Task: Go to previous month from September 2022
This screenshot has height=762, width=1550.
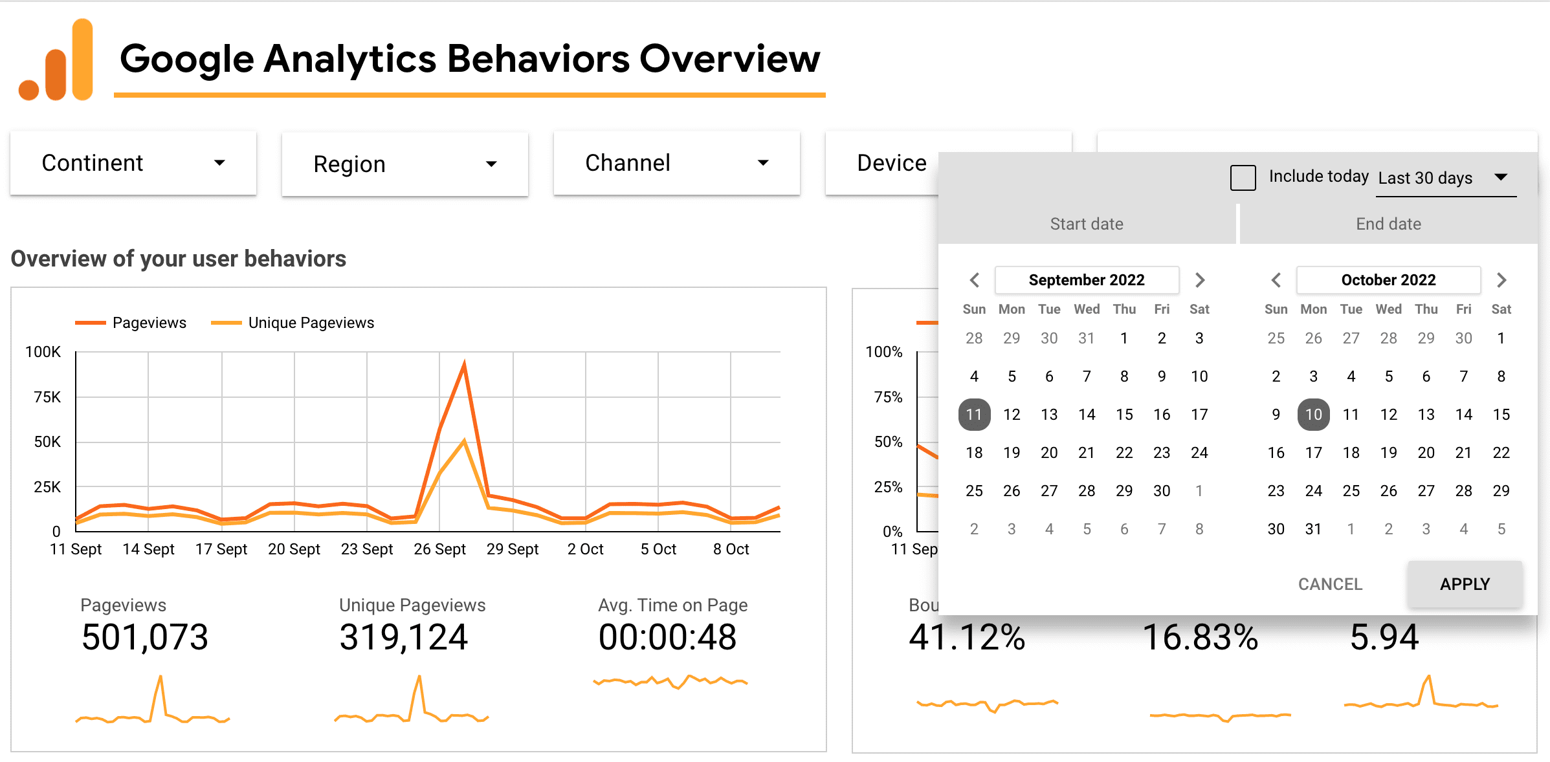Action: tap(975, 280)
